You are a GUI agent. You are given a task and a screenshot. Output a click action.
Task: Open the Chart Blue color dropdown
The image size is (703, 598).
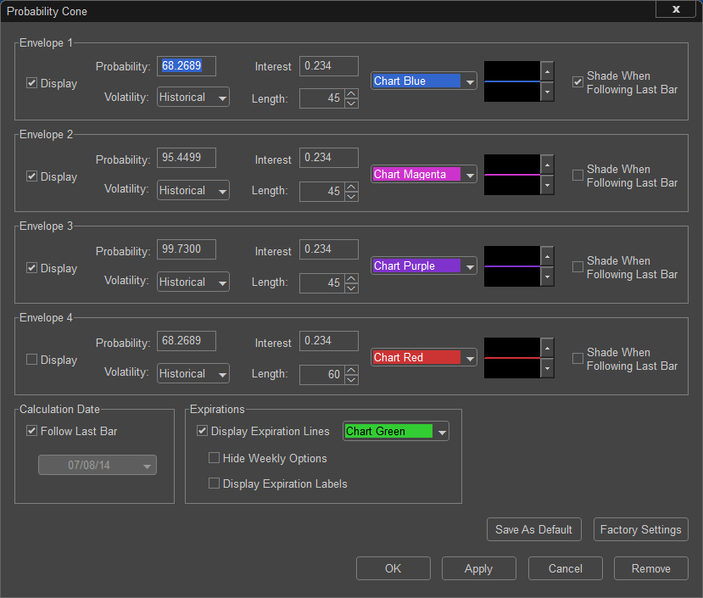point(424,81)
